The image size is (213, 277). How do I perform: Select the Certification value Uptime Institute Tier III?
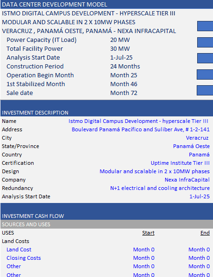[x=180, y=163]
